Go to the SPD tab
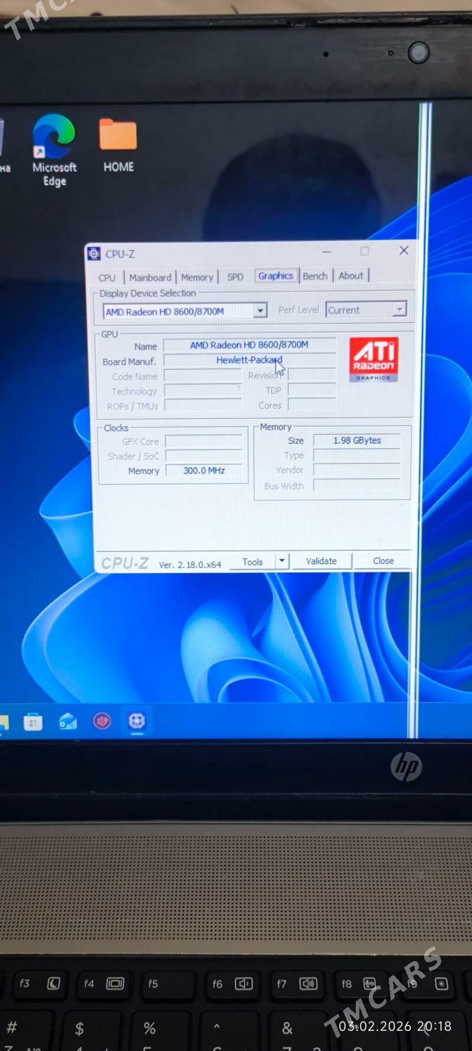 pyautogui.click(x=235, y=277)
